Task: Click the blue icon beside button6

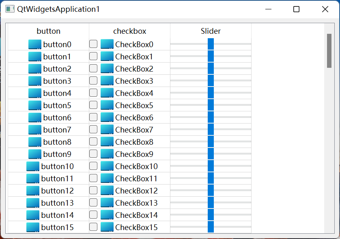Action: pos(35,117)
